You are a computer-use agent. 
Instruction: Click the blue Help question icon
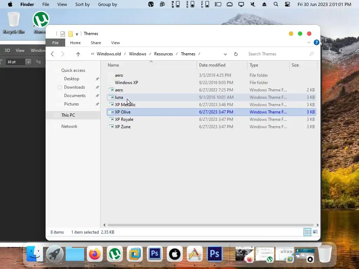click(317, 42)
